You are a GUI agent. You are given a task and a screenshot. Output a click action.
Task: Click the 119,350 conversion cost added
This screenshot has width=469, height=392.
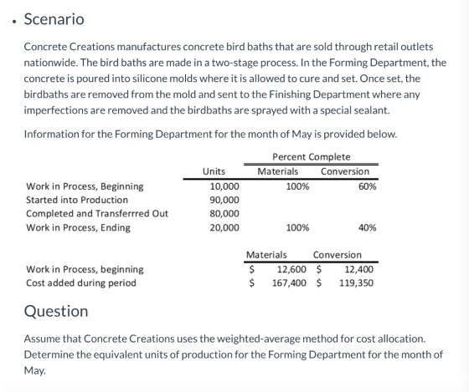point(356,283)
